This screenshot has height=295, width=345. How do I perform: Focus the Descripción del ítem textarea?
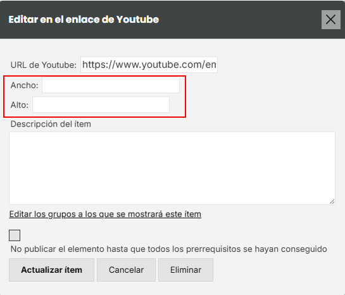[172, 168]
